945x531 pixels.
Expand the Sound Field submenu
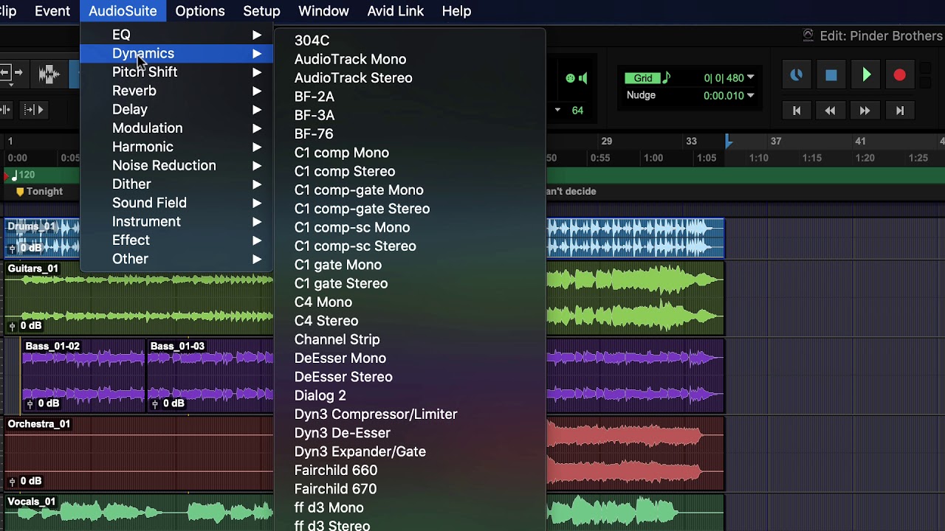[x=176, y=203]
